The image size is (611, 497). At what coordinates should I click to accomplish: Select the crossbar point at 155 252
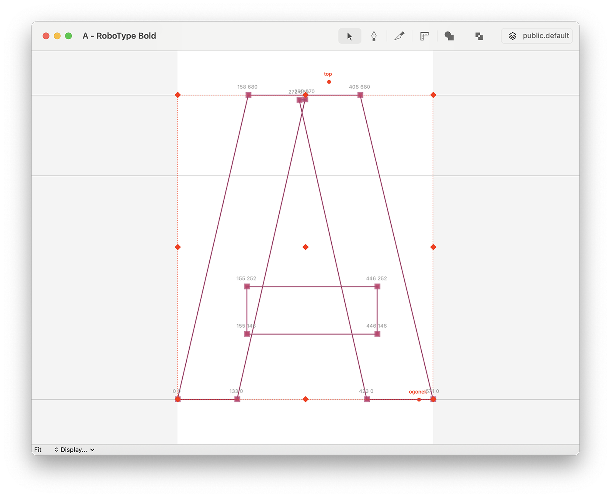pyautogui.click(x=247, y=287)
